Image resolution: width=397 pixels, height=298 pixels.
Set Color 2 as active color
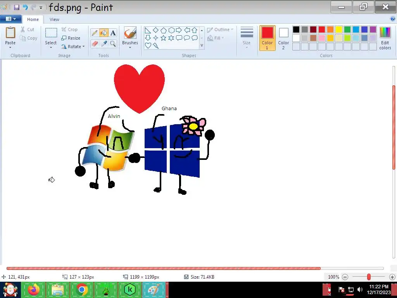283,38
